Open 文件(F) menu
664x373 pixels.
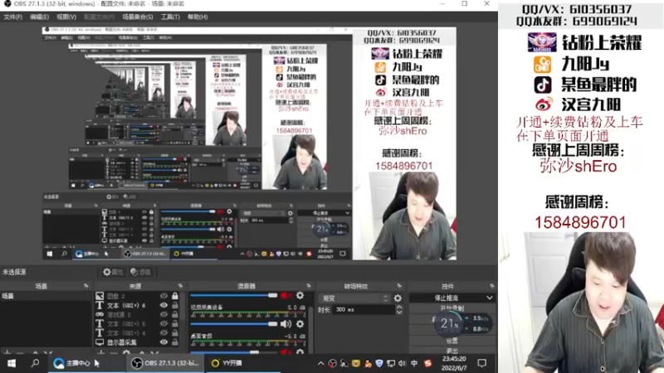point(12,17)
